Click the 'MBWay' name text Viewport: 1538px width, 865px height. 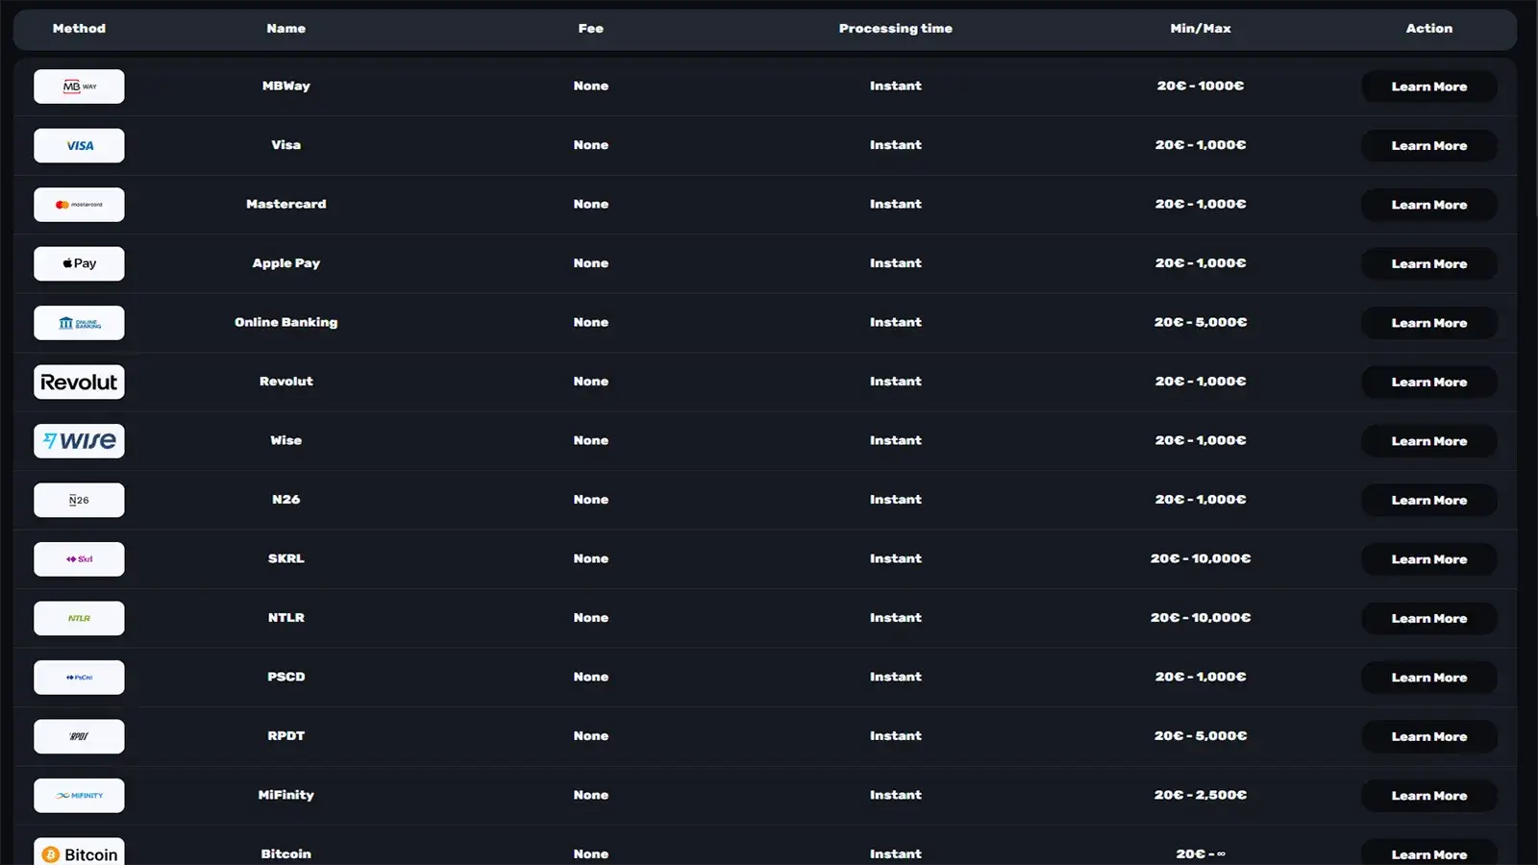click(286, 86)
